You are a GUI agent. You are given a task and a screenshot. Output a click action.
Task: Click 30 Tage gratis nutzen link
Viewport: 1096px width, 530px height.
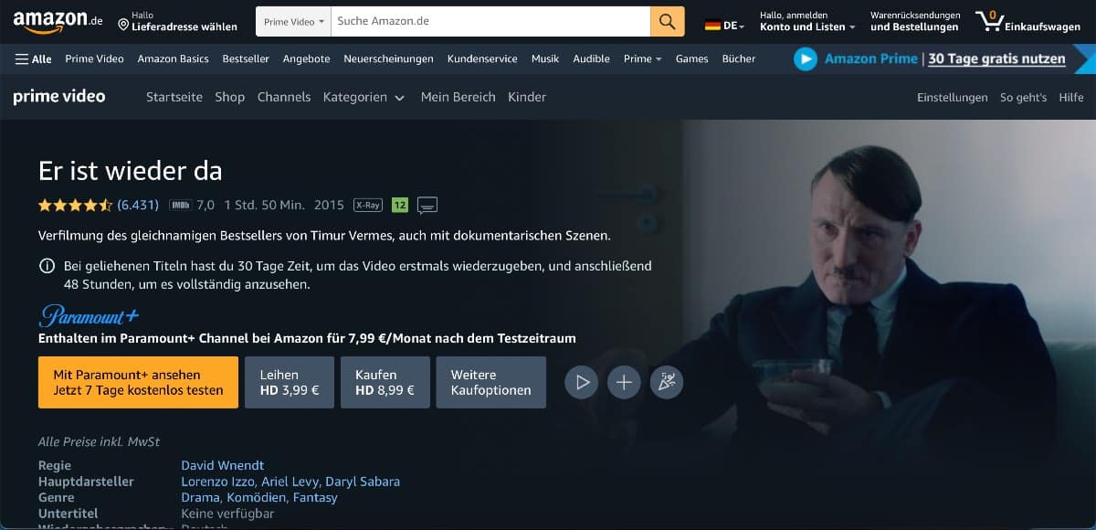[996, 58]
